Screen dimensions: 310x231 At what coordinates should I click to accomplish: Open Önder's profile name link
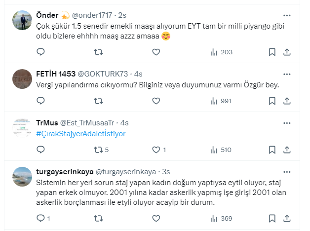click(x=47, y=15)
